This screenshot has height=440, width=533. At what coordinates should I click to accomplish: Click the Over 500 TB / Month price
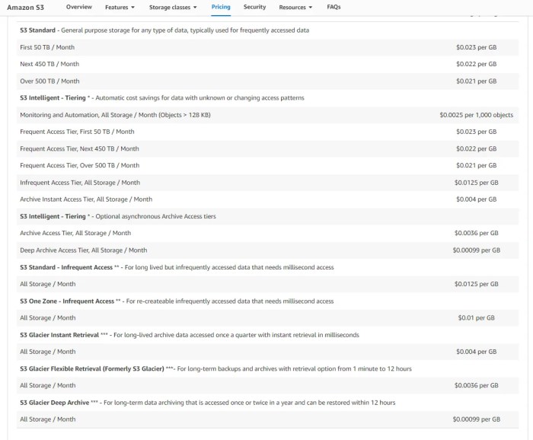point(476,81)
